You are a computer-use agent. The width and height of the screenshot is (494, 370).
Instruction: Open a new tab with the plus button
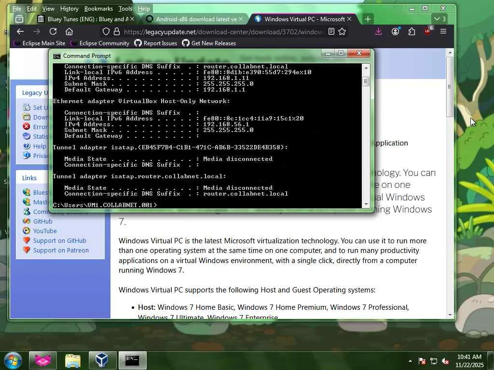click(x=367, y=19)
